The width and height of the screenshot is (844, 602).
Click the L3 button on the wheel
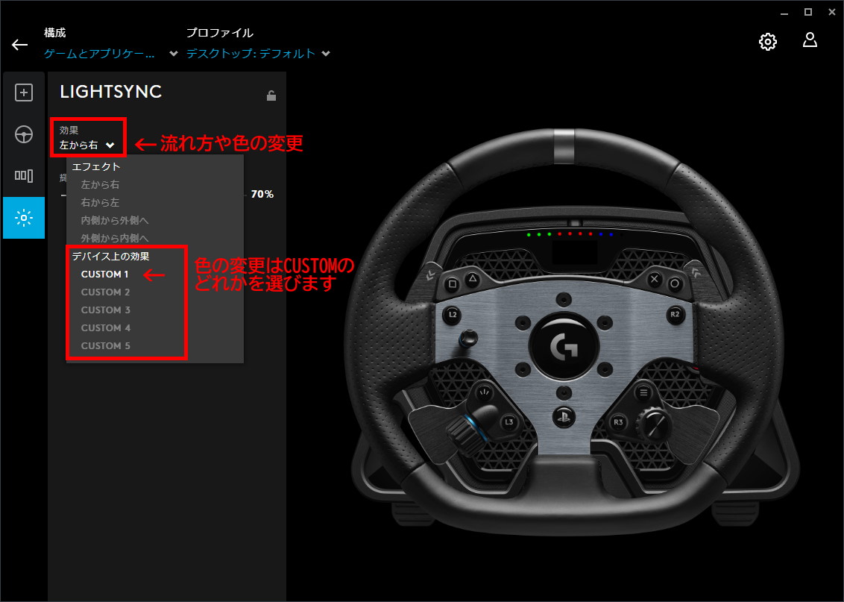[508, 422]
